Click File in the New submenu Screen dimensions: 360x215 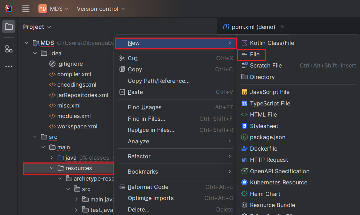pos(255,54)
